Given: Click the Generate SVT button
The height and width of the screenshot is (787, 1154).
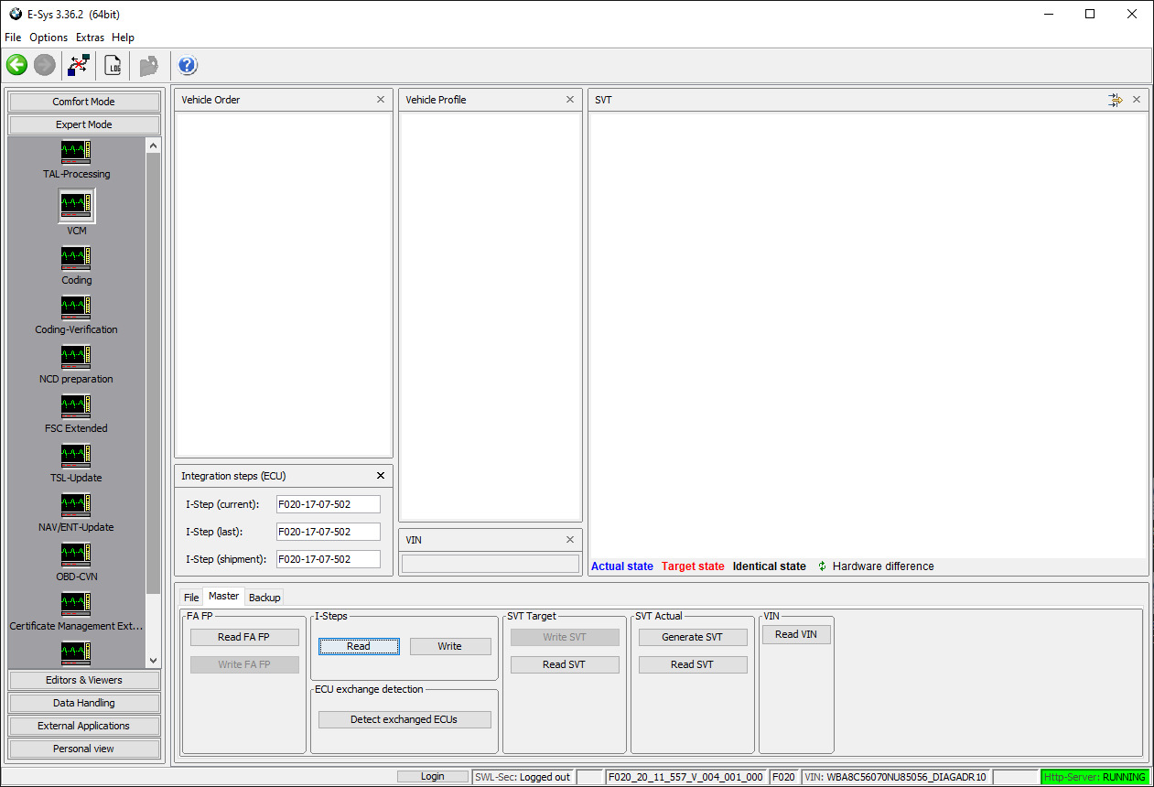Looking at the screenshot, I should 693,637.
